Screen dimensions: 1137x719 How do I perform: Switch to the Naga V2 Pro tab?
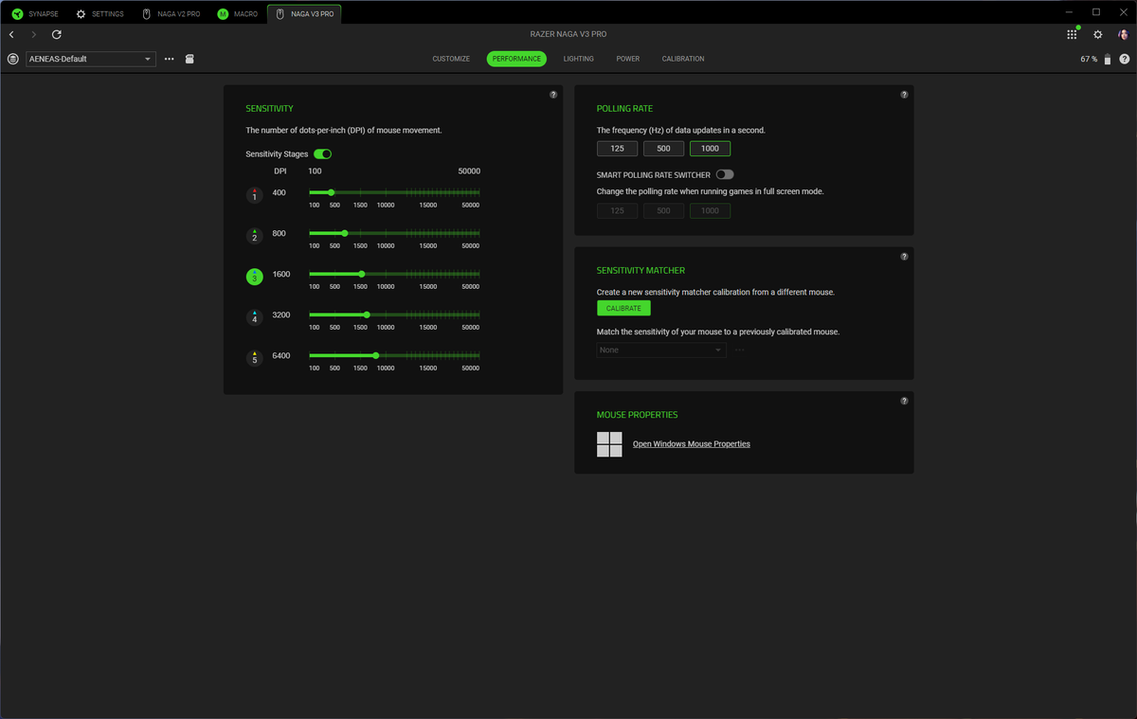pyautogui.click(x=171, y=14)
